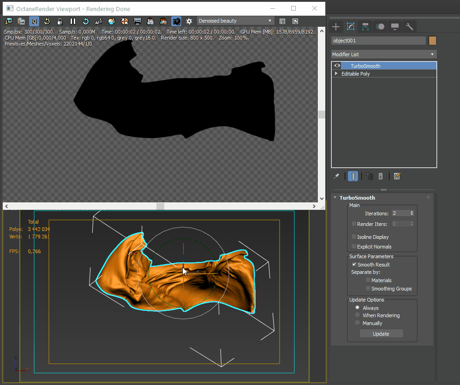Image resolution: width=460 pixels, height=385 pixels.
Task: Pin the modifier stack
Action: [337, 176]
